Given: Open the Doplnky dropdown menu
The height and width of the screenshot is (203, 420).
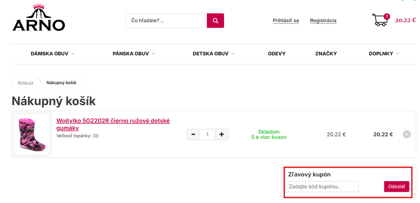Looking at the screenshot, I should point(384,54).
